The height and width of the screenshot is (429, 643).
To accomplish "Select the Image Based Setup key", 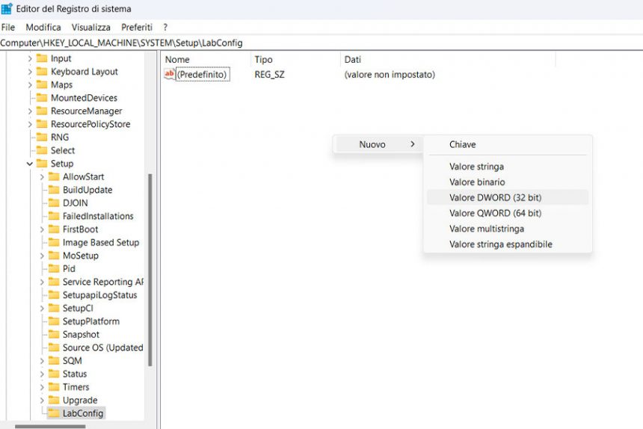I will 101,242.
